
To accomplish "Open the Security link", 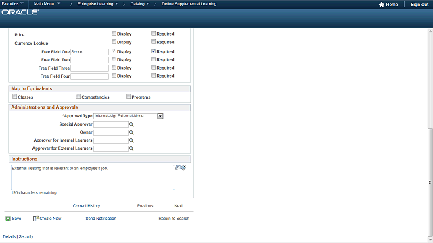I will coord(26,237).
